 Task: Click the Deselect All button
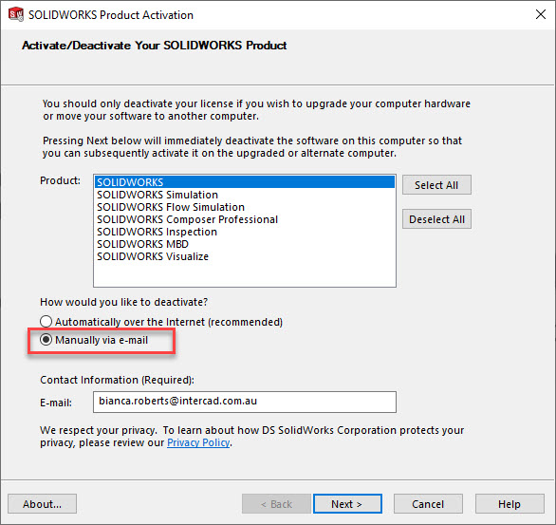436,219
